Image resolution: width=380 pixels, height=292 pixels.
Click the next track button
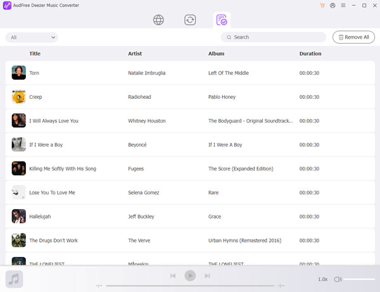coord(207,276)
